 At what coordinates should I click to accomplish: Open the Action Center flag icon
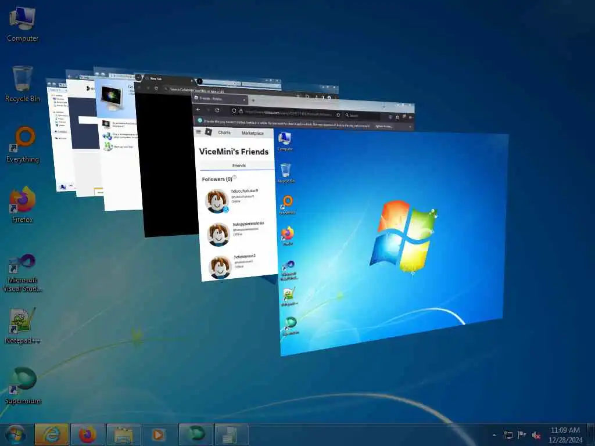tap(522, 435)
